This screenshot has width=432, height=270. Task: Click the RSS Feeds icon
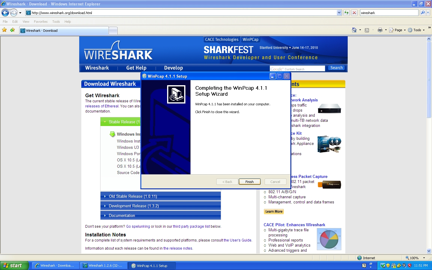pos(367,30)
